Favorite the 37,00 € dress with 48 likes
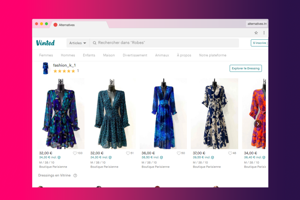300x200 pixels. pyautogui.click(x=230, y=153)
